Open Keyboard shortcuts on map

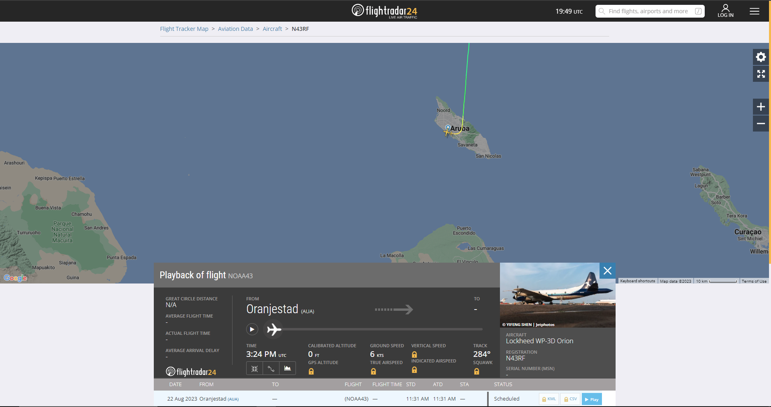(637, 281)
